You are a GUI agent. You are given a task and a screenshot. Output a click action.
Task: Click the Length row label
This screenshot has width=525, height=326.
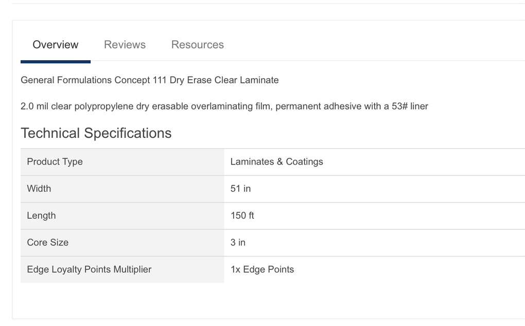[41, 216]
